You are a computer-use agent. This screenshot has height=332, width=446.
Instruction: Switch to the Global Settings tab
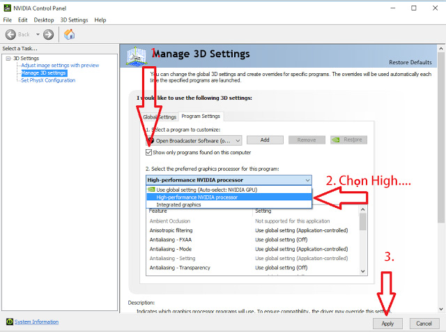pyautogui.click(x=160, y=116)
